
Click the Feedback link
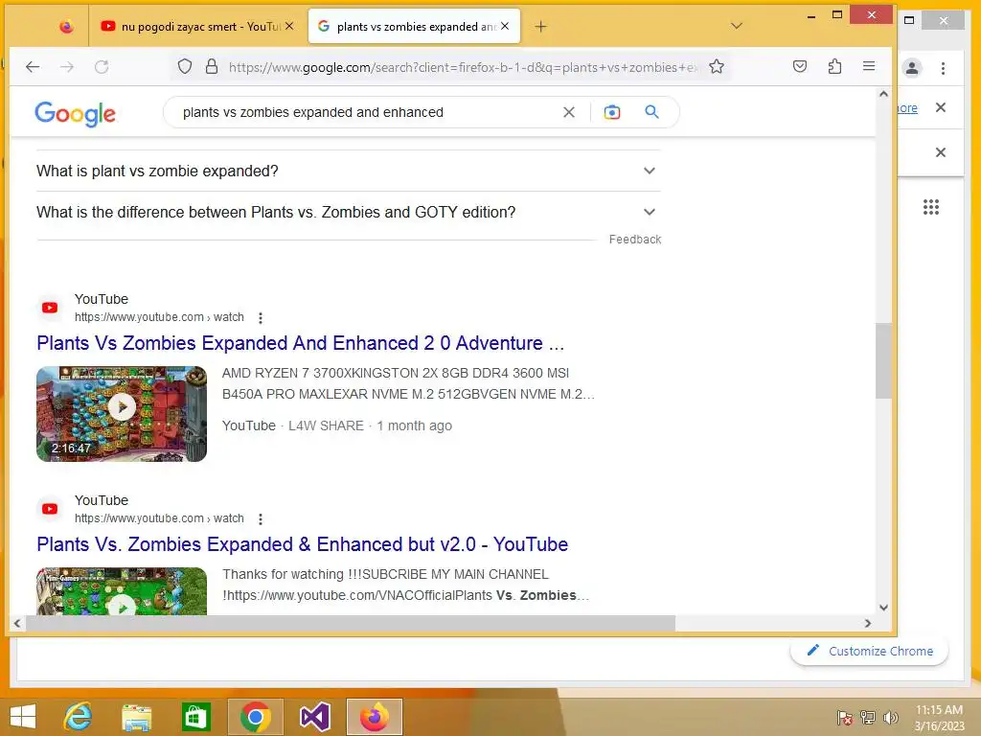click(x=634, y=240)
